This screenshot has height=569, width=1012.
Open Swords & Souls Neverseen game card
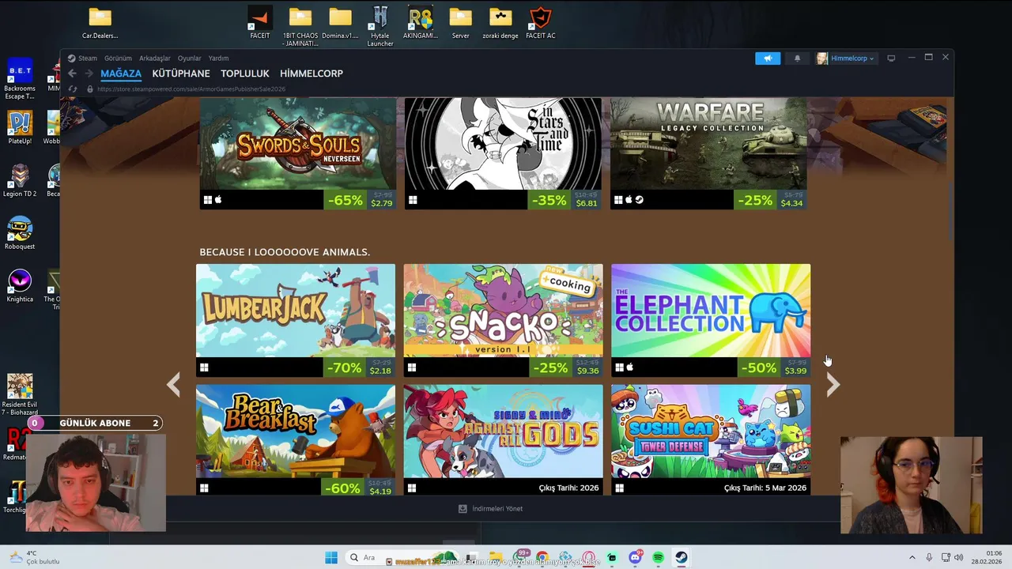pos(297,153)
